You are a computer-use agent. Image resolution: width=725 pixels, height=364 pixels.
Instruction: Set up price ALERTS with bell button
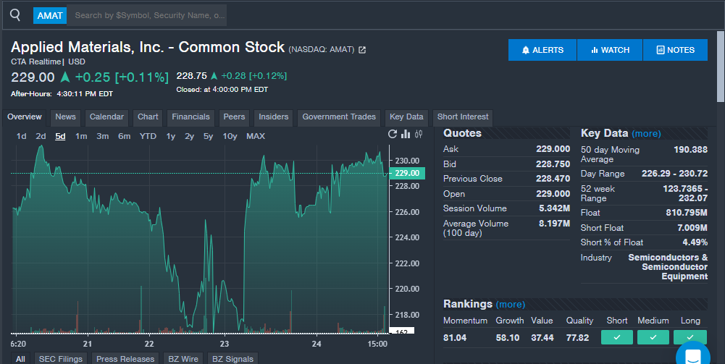click(x=542, y=50)
